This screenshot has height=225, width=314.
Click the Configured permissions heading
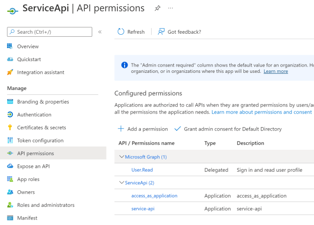148,93
